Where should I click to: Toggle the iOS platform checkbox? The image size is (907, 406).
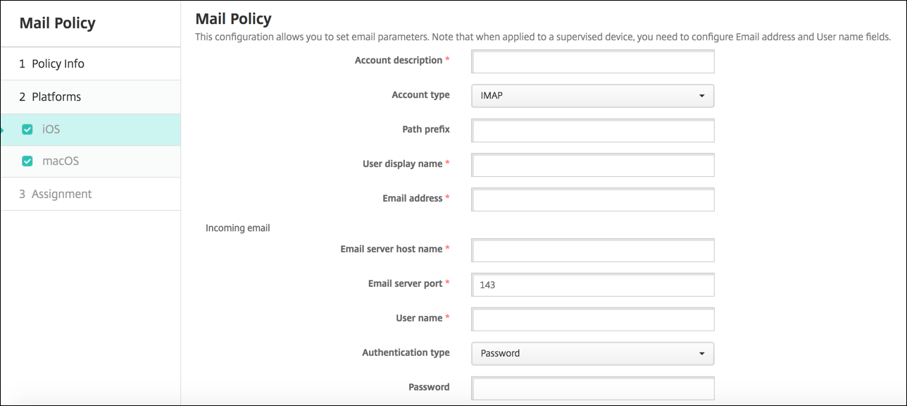(27, 130)
